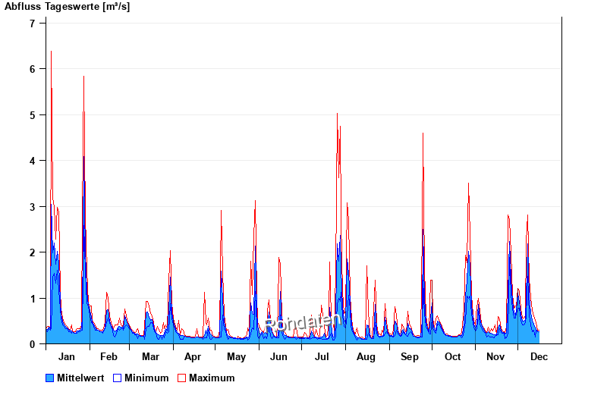This screenshot has width=607, height=417.
Task: Click the y-axis zero label
Action: coord(33,344)
